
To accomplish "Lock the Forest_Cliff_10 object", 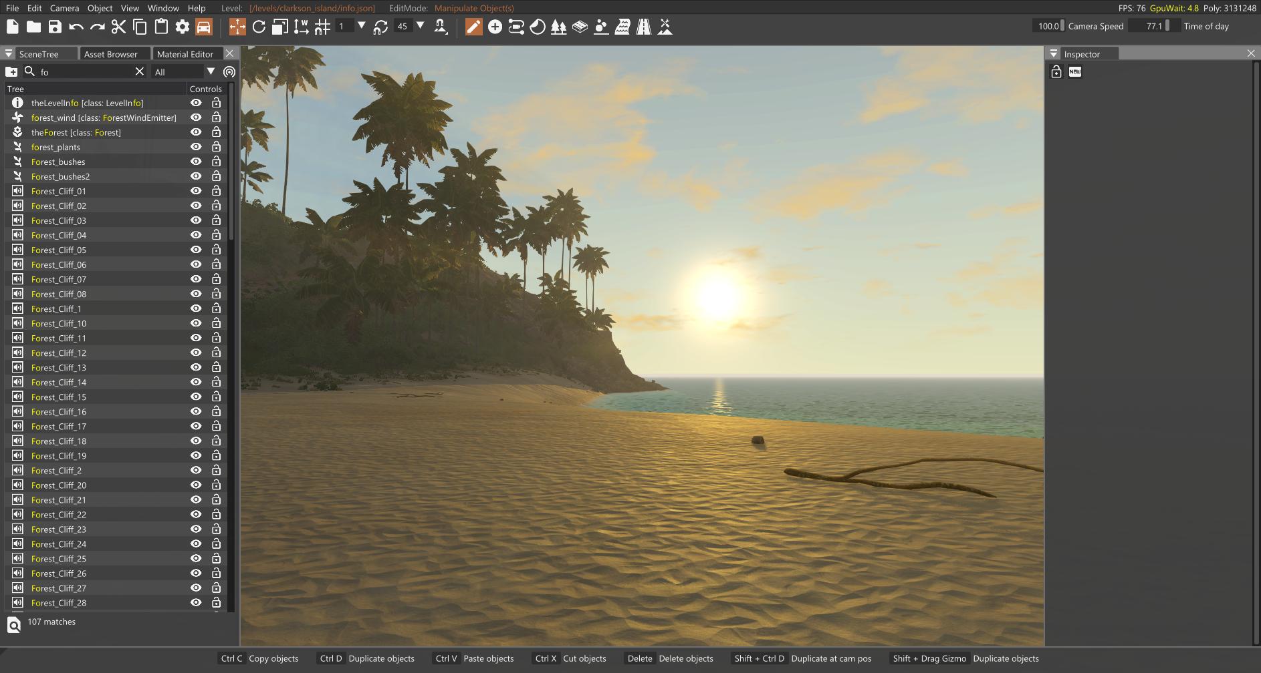I will point(216,323).
